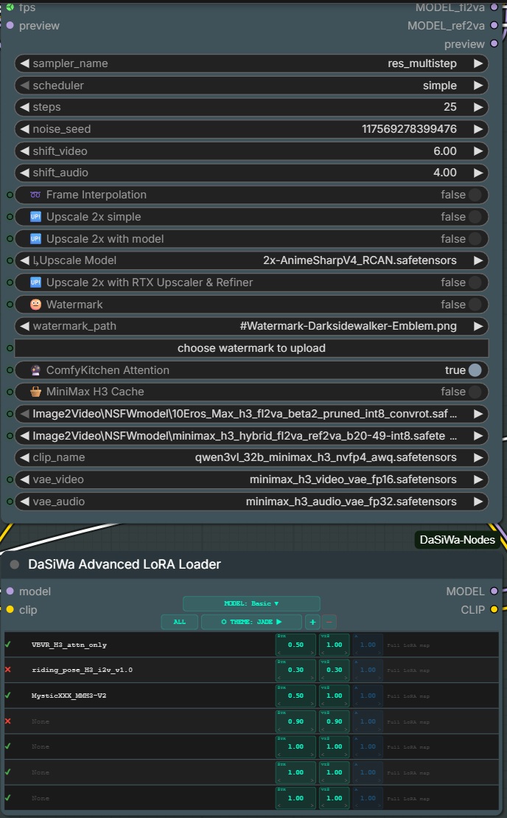Click the 0.50 strength field of MysticXXX_MMH3-V2
This screenshot has width=507, height=818.
(296, 696)
